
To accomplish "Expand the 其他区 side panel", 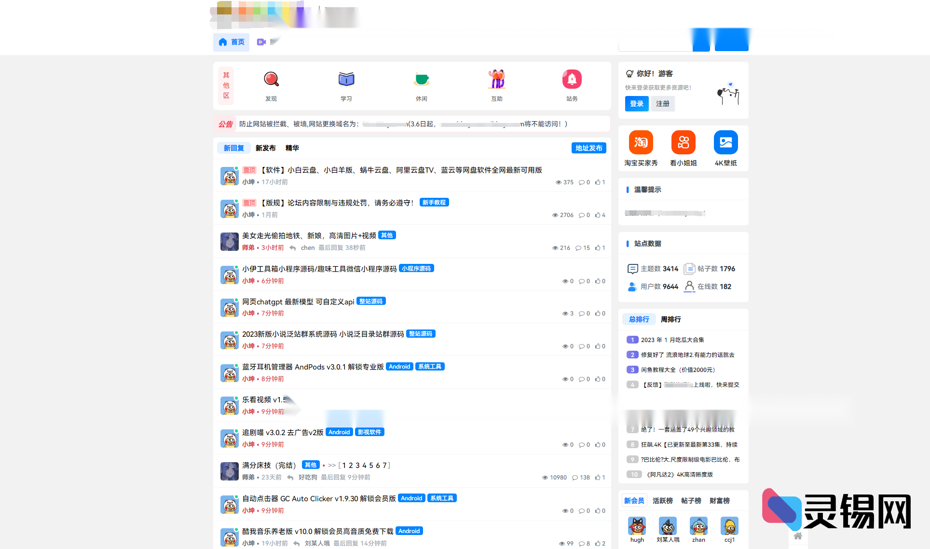I will point(225,86).
